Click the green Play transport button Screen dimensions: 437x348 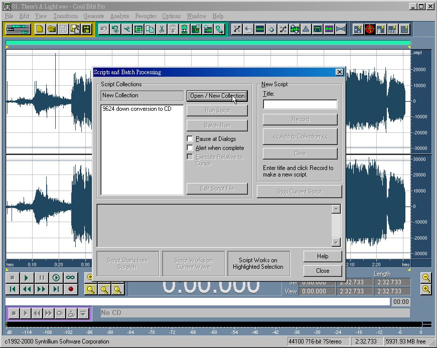point(27,278)
